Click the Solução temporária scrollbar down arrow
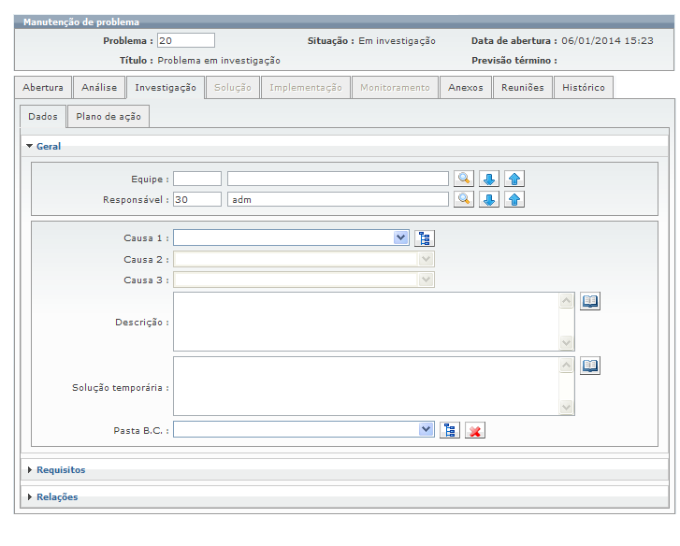680x546 pixels. [x=567, y=407]
